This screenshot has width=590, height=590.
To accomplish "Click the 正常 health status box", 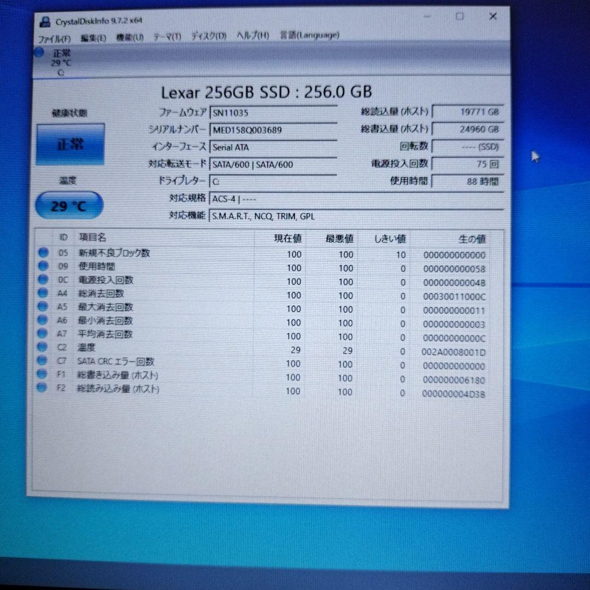I will pyautogui.click(x=70, y=143).
